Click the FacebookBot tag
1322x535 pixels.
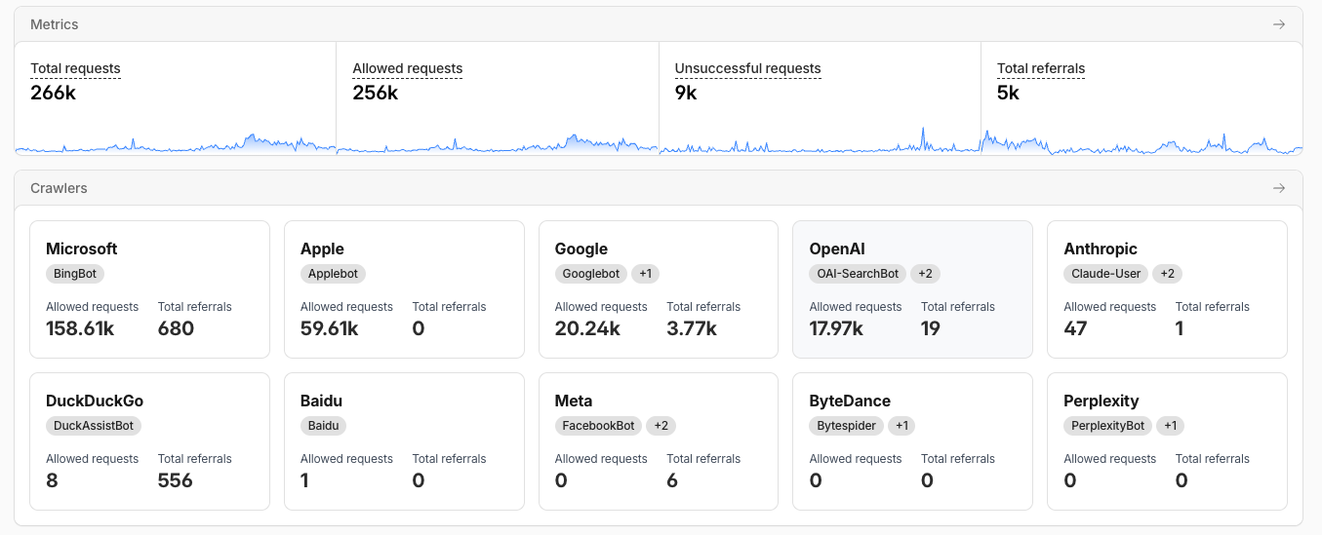599,426
